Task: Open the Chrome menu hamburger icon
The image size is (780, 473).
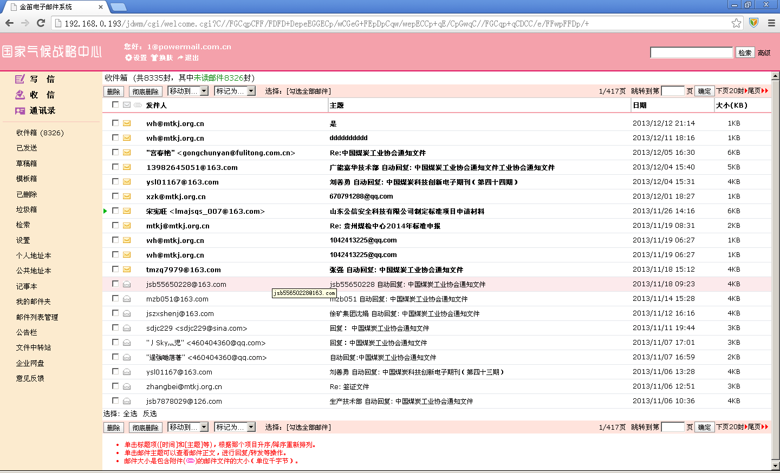Action: pyautogui.click(x=771, y=23)
